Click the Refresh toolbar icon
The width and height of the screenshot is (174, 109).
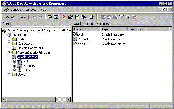[77, 17]
